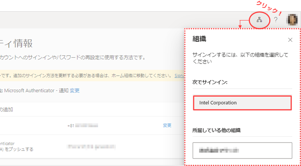Click the ティ情報 page heading
301x166 pixels.
[x=16, y=43]
